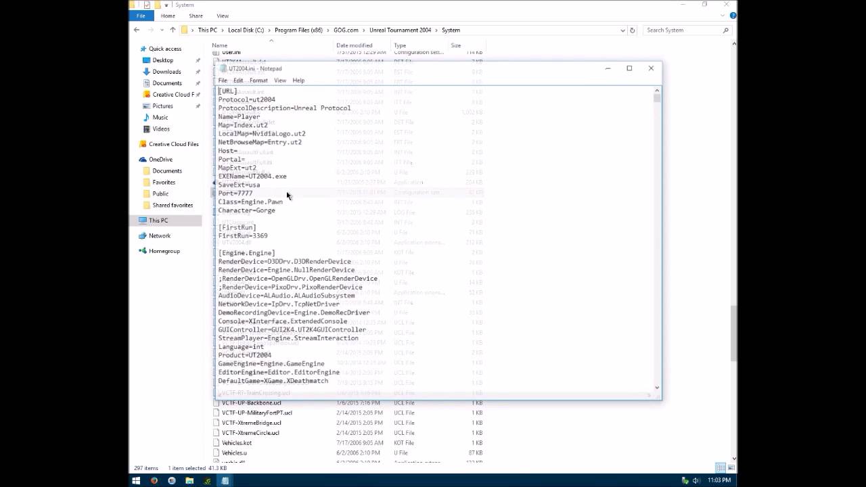Go back using Explorer's Back arrow
The width and height of the screenshot is (866, 487).
(137, 30)
